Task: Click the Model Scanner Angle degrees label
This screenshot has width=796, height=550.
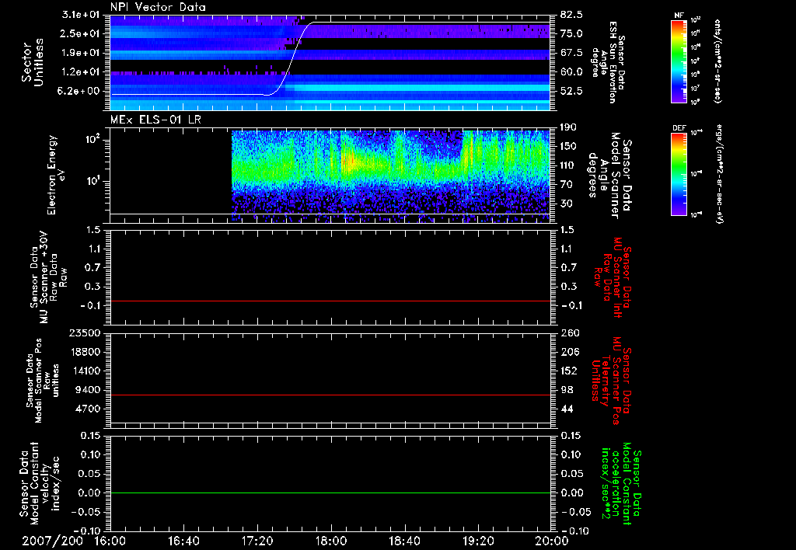Action: tap(609, 175)
